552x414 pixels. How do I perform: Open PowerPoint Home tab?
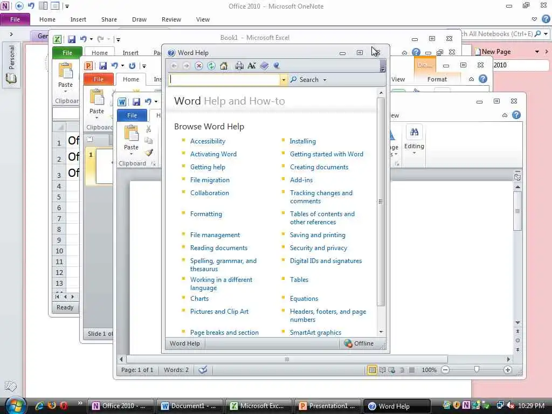pos(131,79)
